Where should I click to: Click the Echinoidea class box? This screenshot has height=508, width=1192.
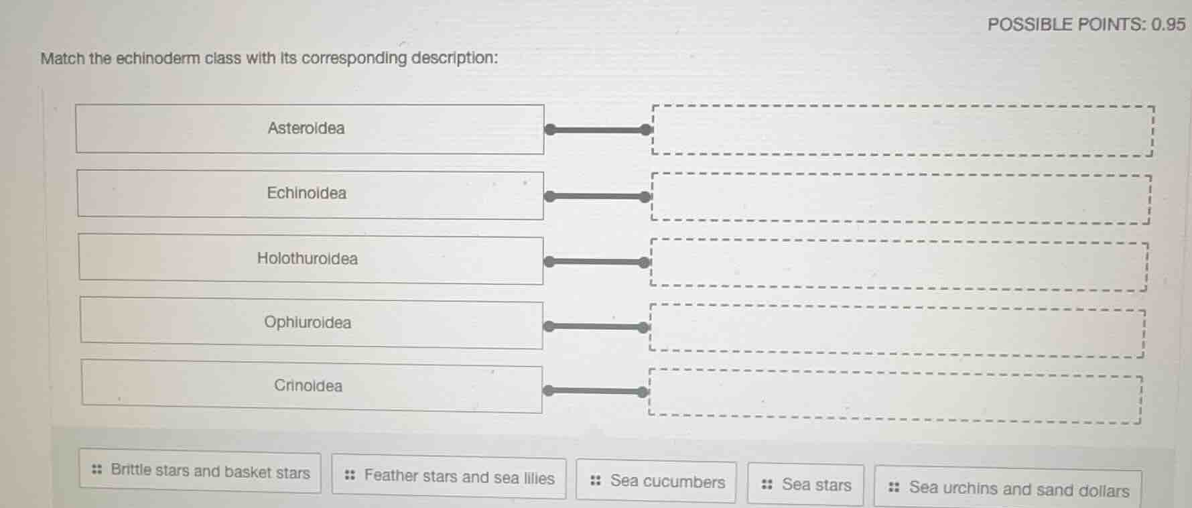coord(310,194)
